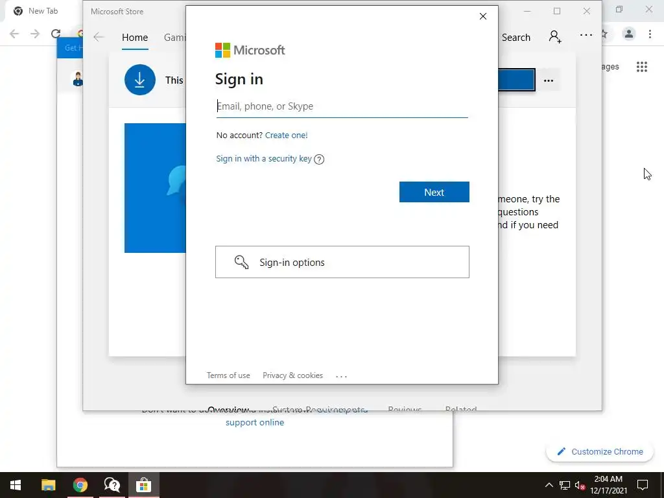
Task: Click Chrome forward arrow
Action: (x=35, y=34)
